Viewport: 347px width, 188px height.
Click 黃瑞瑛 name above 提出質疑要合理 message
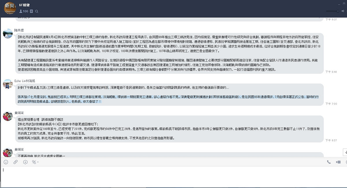coord(19,113)
